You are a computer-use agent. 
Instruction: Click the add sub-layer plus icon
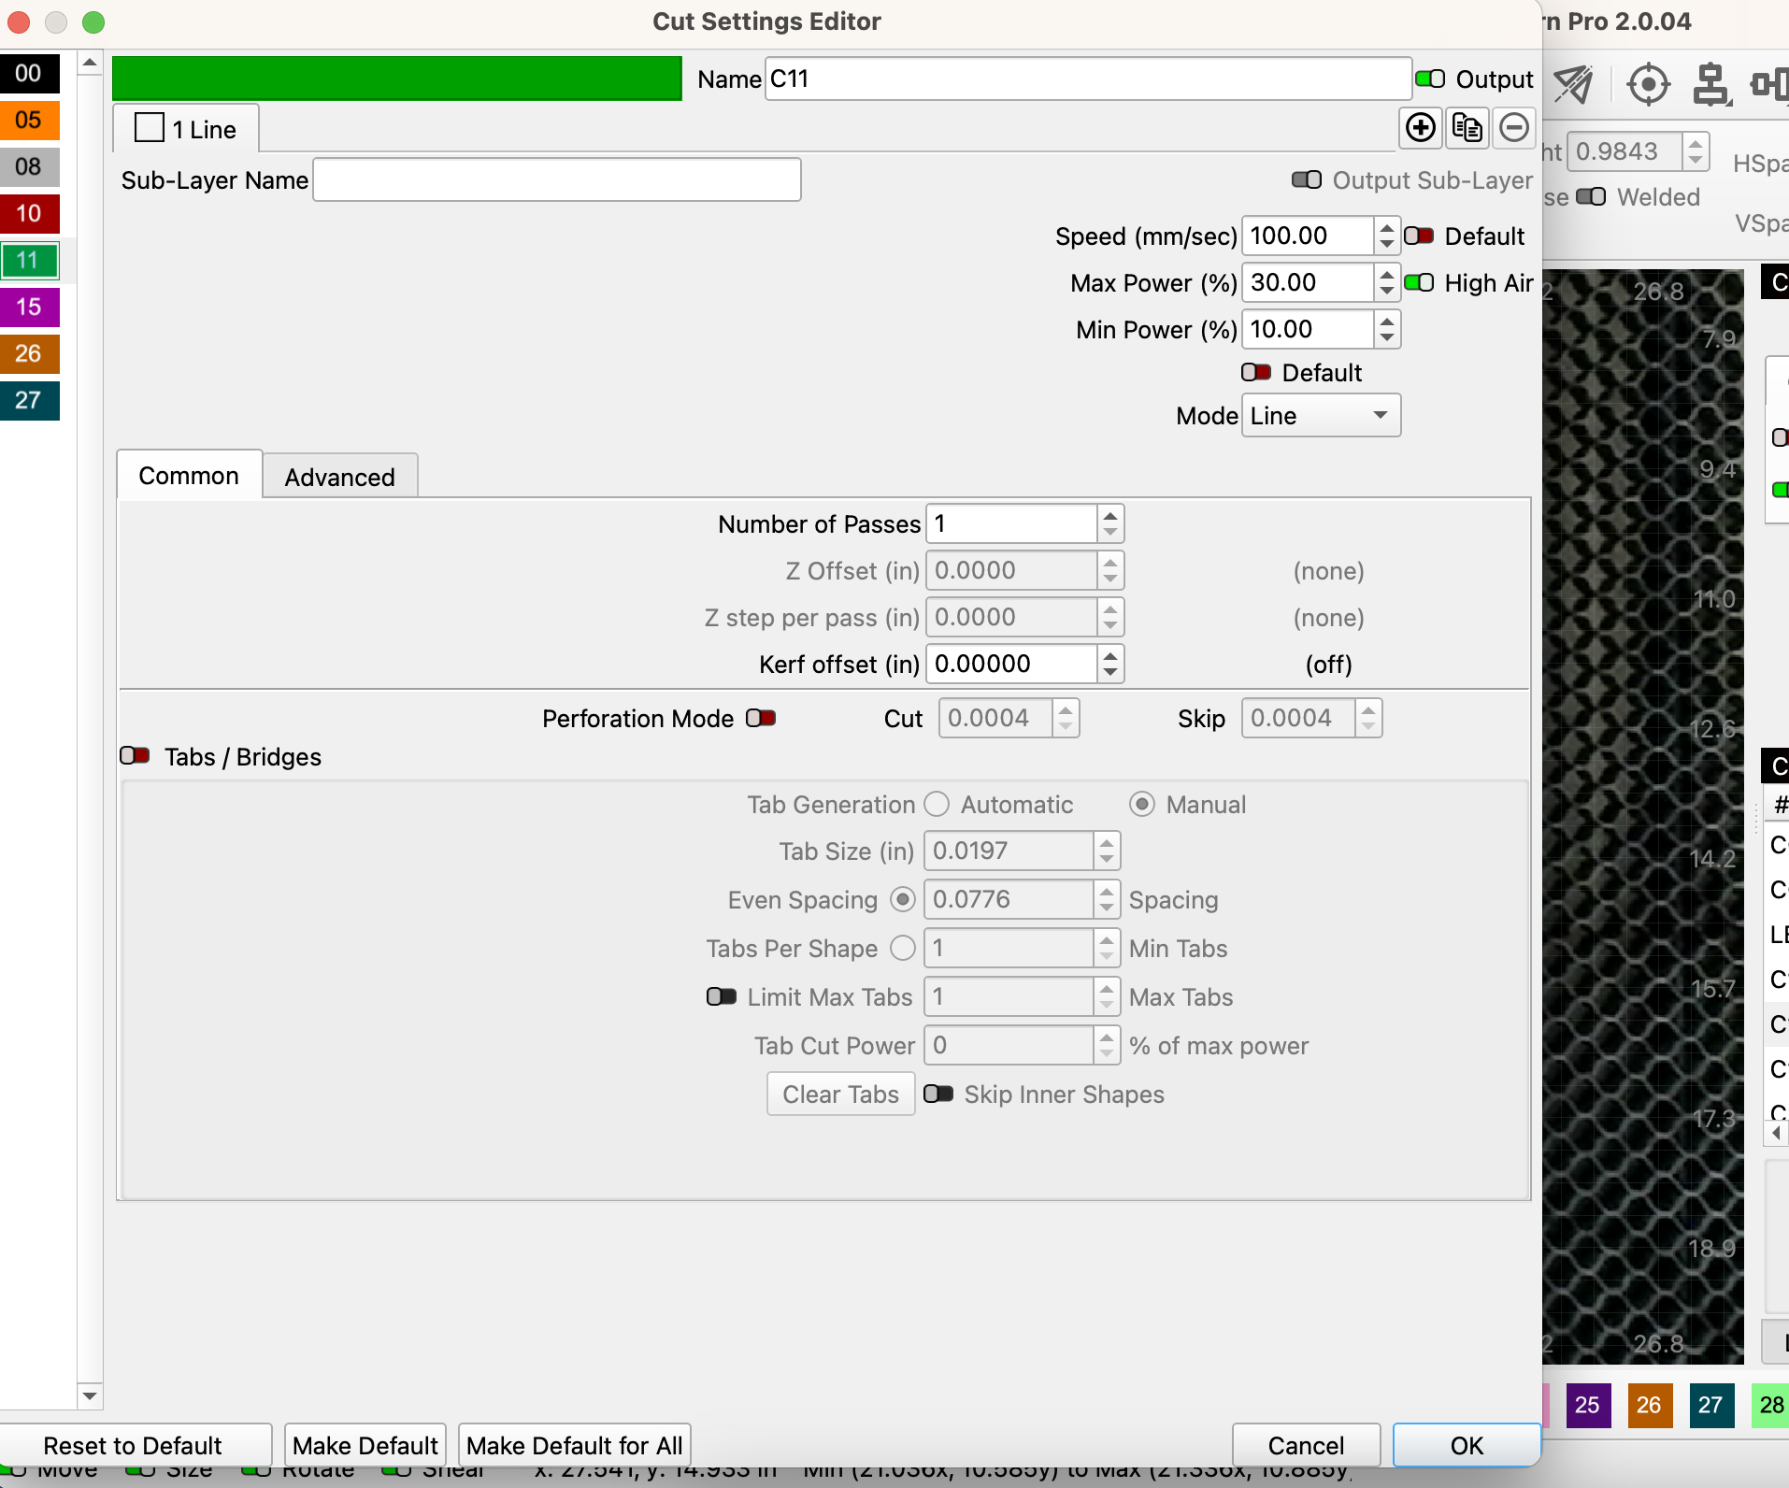pos(1419,128)
